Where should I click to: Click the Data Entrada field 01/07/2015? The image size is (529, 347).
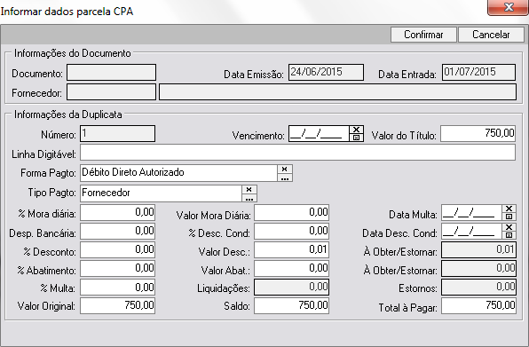[478, 72]
